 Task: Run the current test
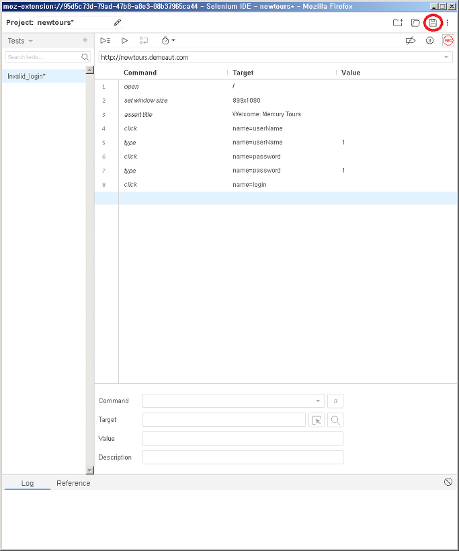pyautogui.click(x=124, y=41)
